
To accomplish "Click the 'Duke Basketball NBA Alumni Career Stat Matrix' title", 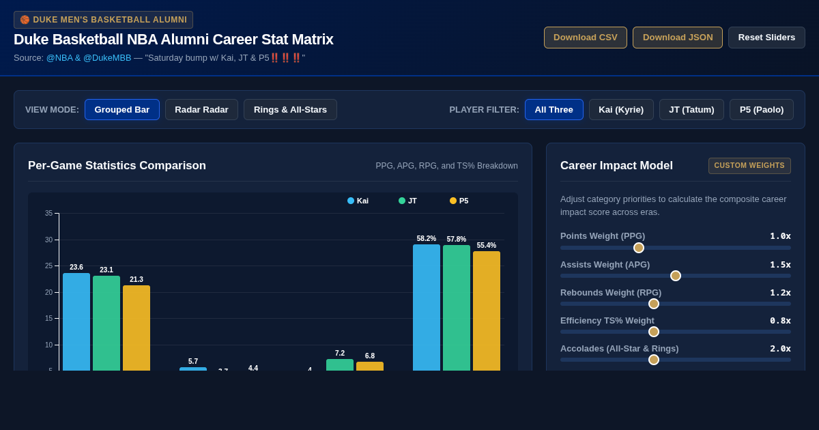I will [x=173, y=40].
